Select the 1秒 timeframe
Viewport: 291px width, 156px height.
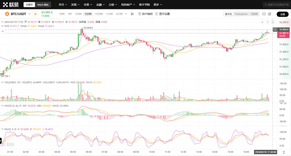click(x=69, y=14)
